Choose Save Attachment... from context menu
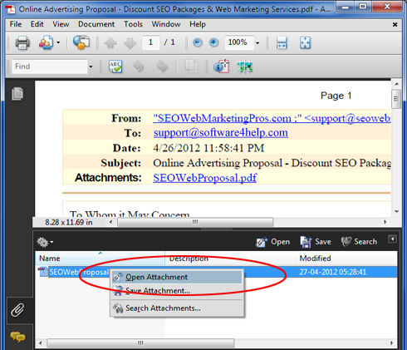The width and height of the screenshot is (407, 350). 177,291
